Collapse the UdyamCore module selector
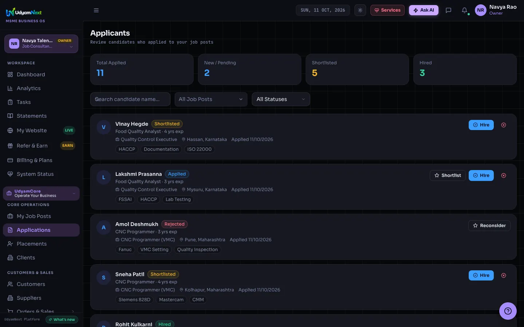The width and height of the screenshot is (524, 327). (x=41, y=193)
